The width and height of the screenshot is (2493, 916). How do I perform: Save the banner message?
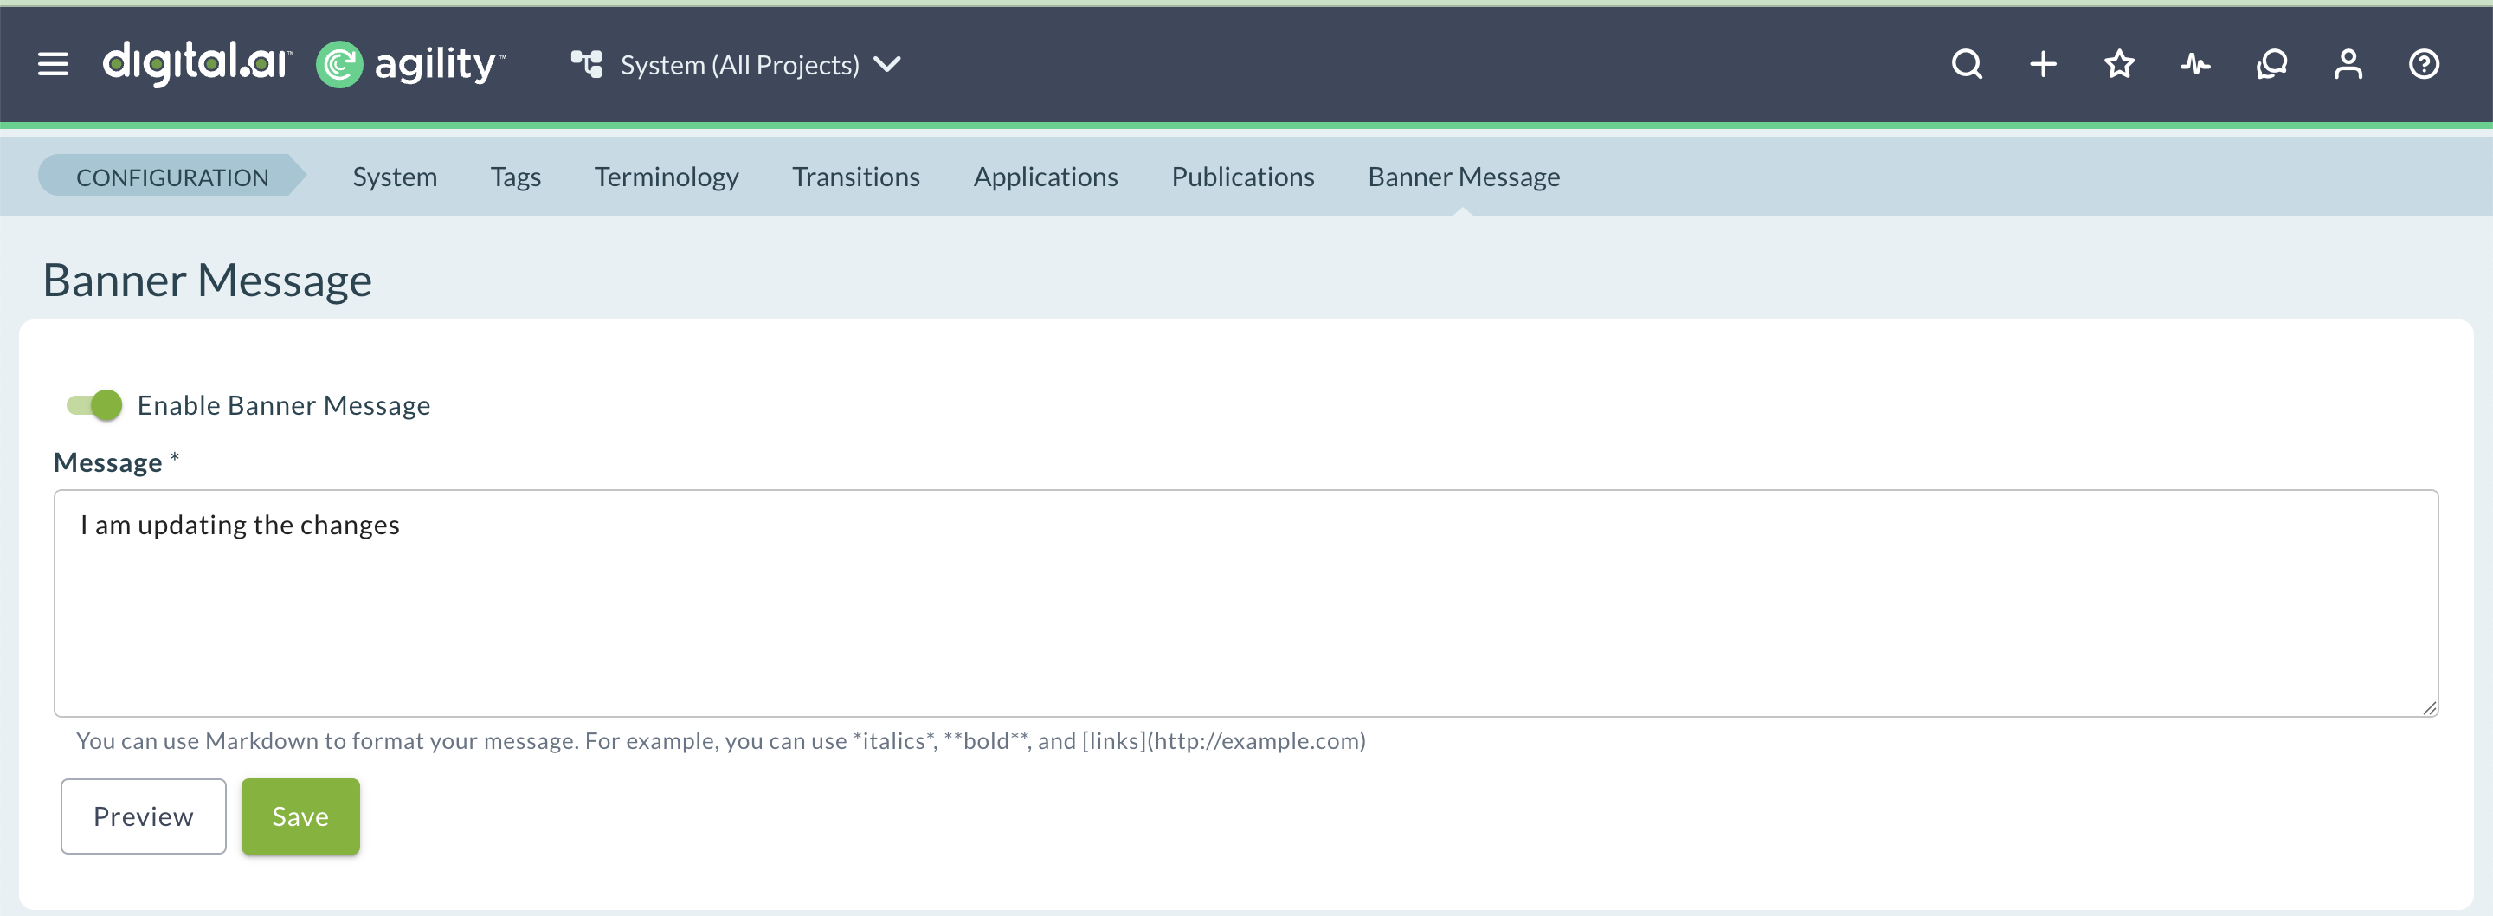point(300,816)
